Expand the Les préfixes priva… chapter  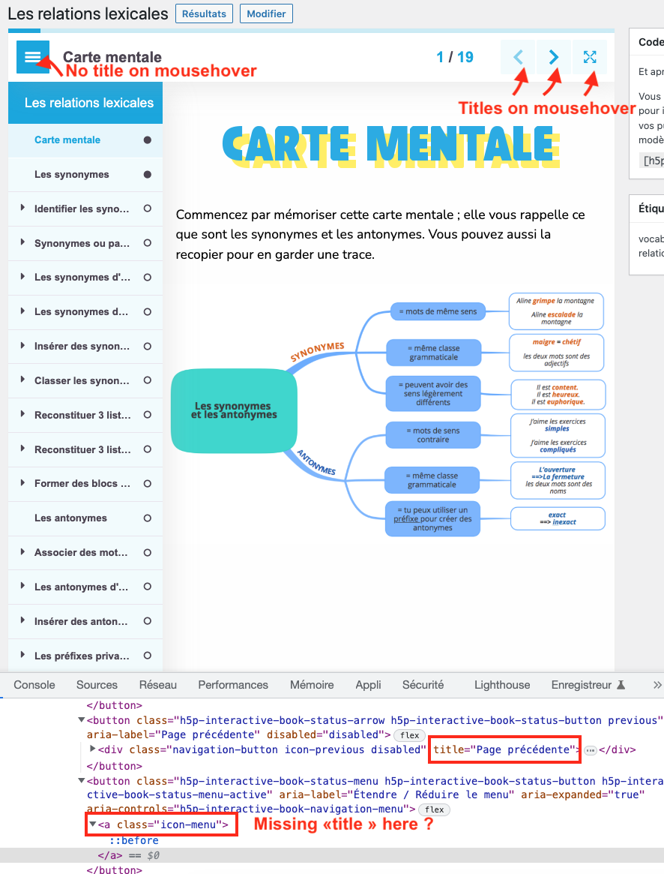point(22,655)
